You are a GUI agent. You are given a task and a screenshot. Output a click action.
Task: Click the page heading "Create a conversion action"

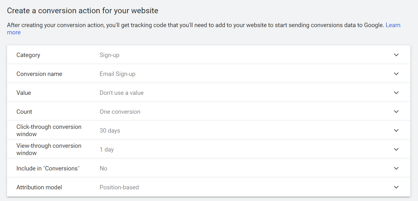82,10
